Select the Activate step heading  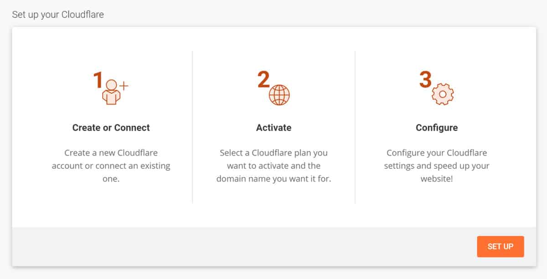tap(273, 128)
